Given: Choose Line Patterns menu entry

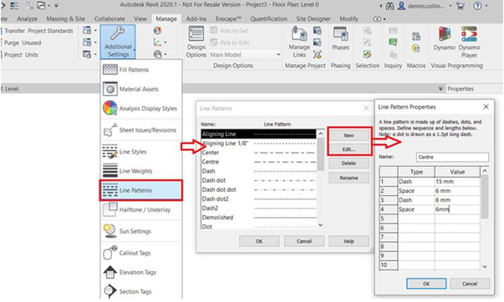Looking at the screenshot, I should click(x=140, y=190).
